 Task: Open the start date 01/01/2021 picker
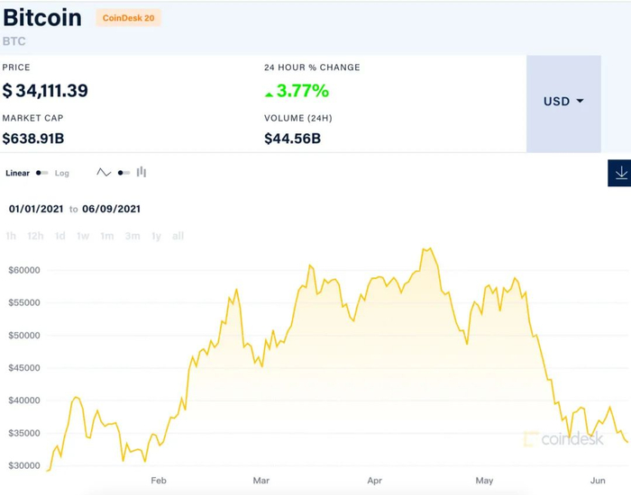[x=36, y=209]
